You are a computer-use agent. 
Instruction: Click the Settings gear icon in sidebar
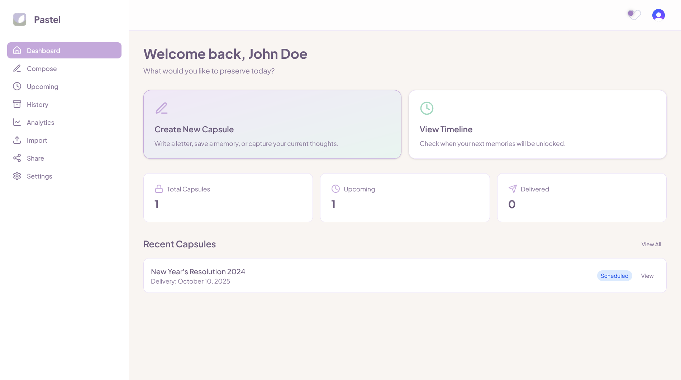17,176
